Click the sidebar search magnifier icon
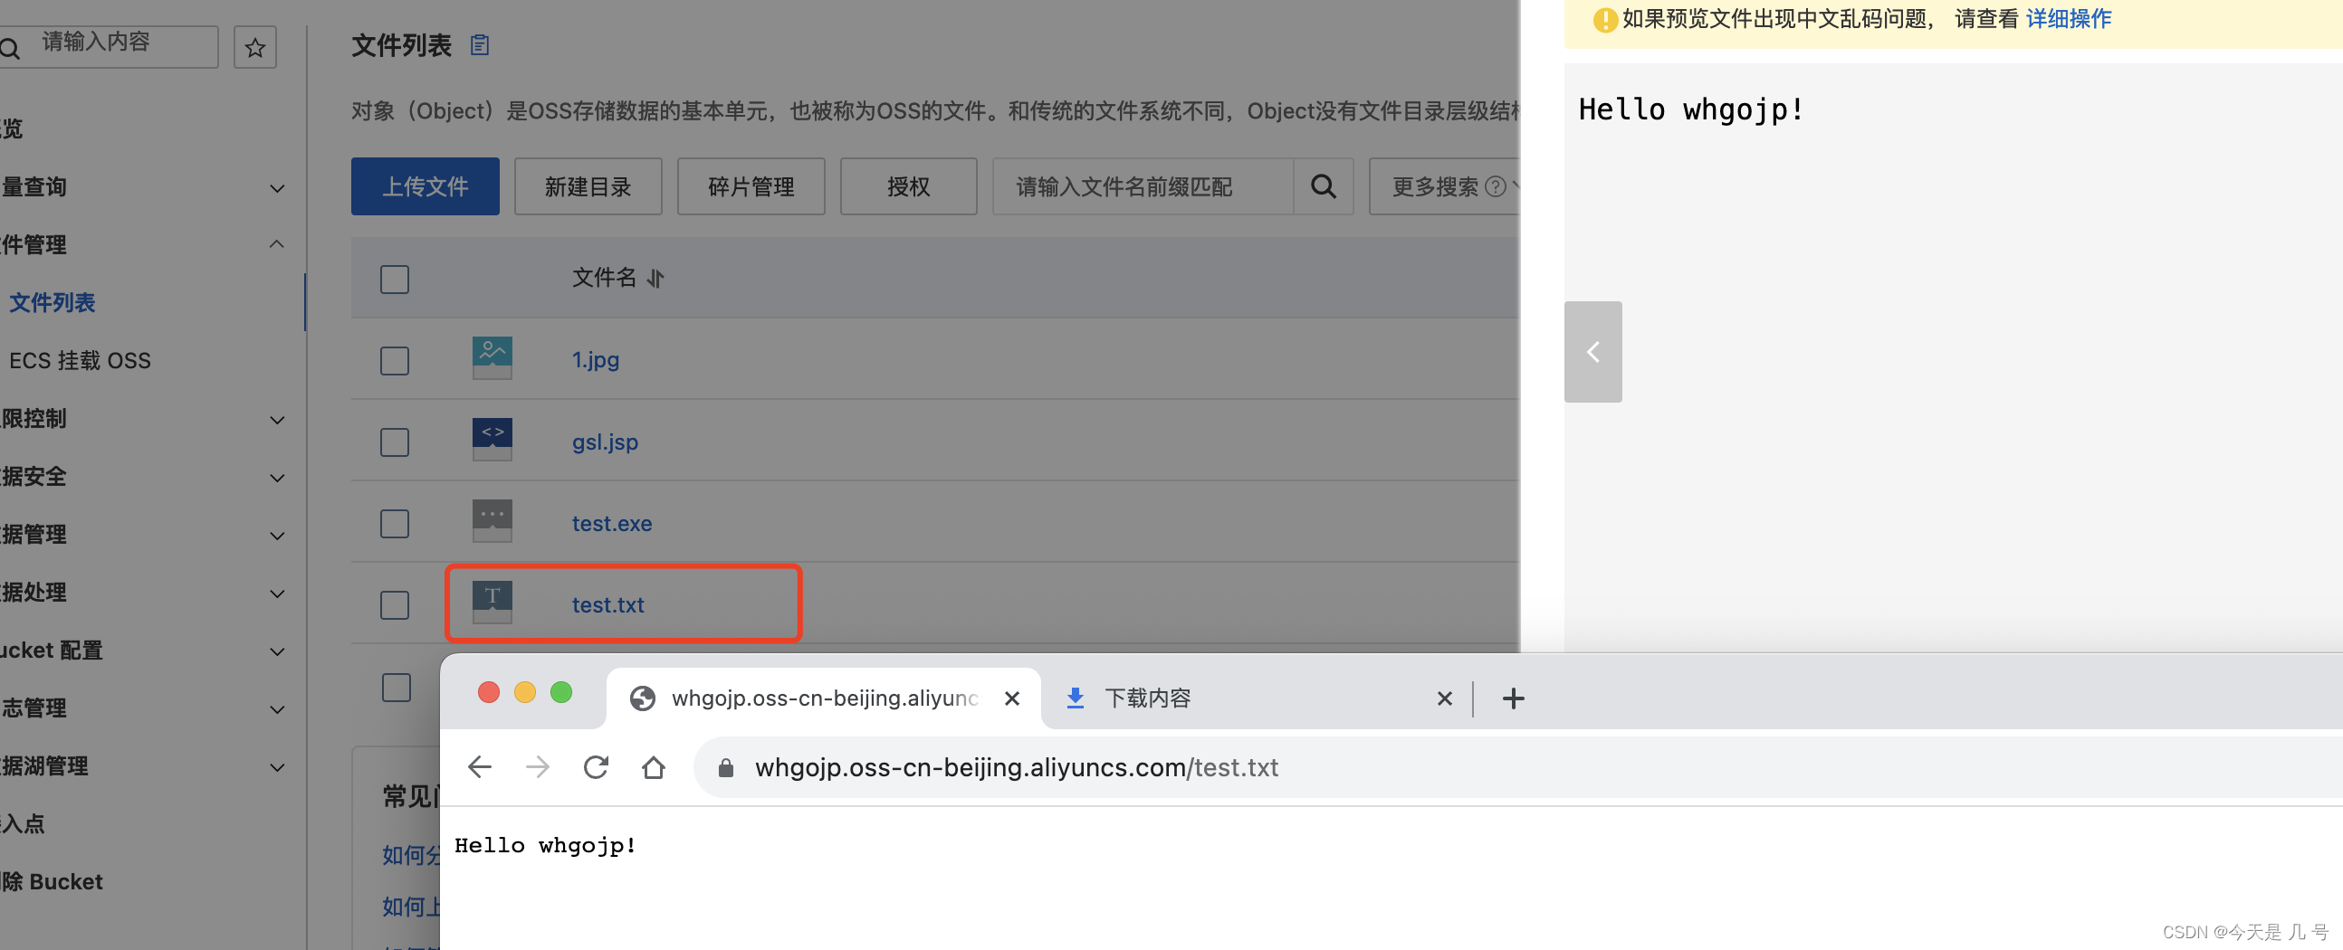 pos(11,48)
